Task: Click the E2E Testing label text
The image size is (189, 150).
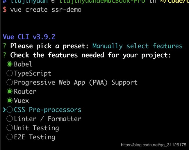Action: [35, 137]
